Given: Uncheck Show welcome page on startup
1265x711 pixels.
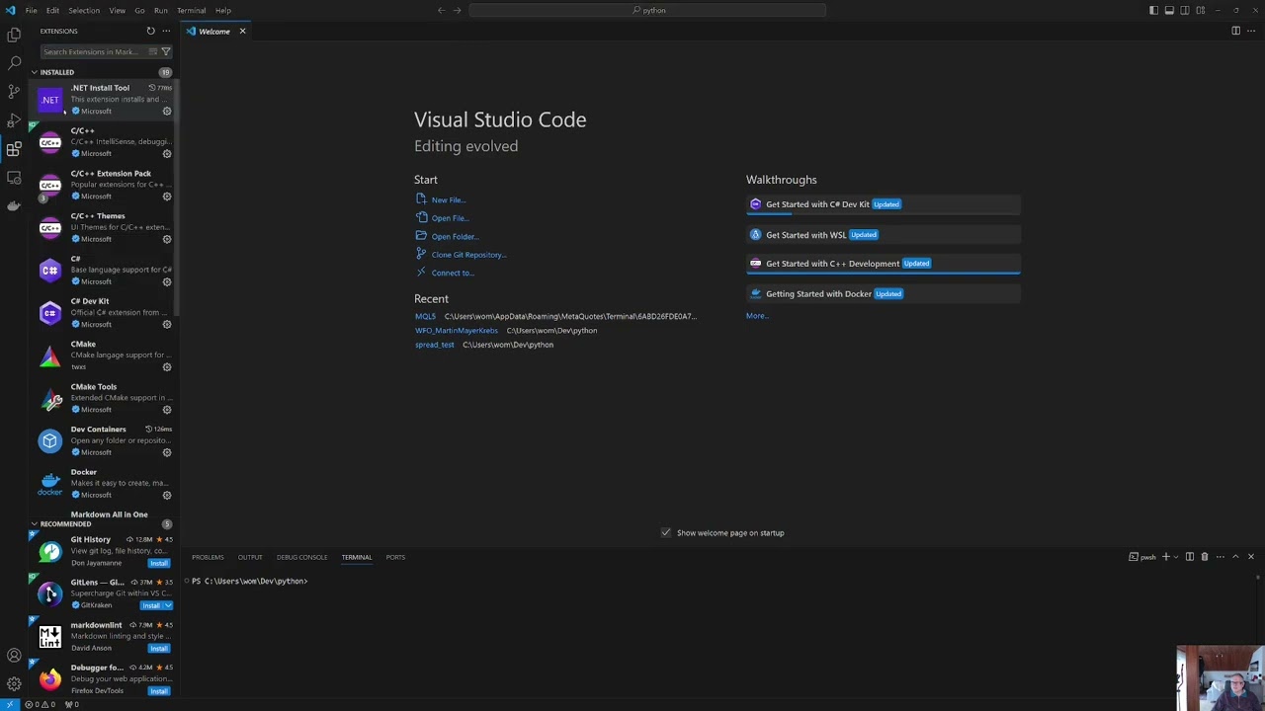Looking at the screenshot, I should coord(666,533).
